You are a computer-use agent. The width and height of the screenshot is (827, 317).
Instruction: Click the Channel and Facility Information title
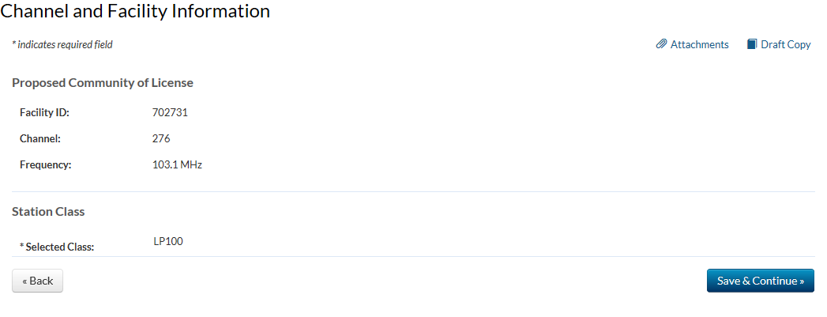(135, 11)
